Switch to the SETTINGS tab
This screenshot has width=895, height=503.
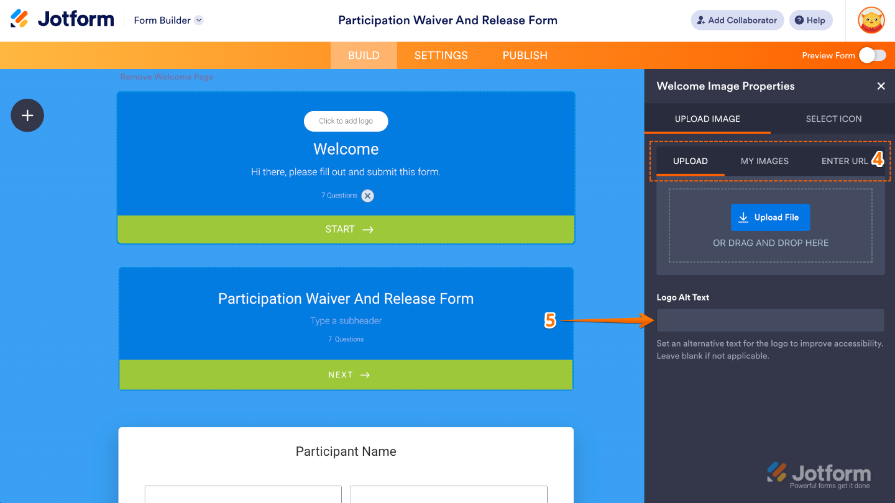(441, 55)
